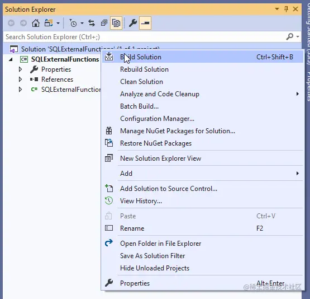The image size is (310, 299).
Task: Click the New Solution Explorer View icon
Action: [x=109, y=158]
